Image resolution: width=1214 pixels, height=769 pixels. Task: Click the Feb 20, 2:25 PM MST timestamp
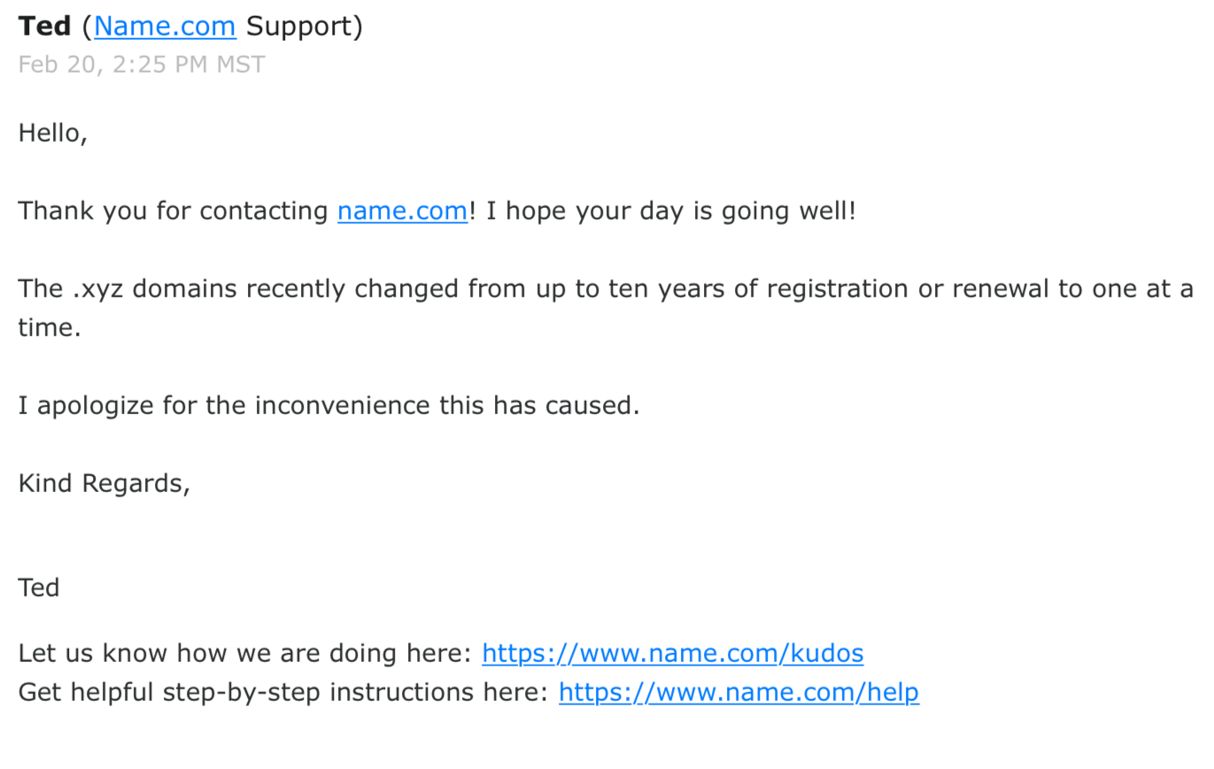tap(141, 65)
